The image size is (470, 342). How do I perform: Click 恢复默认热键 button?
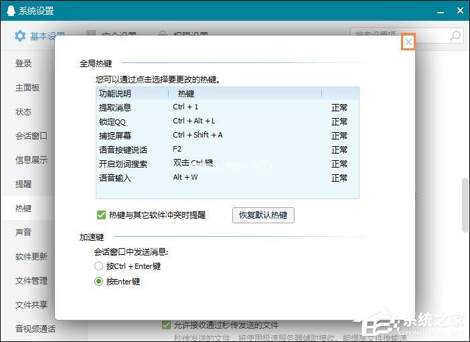coord(263,215)
